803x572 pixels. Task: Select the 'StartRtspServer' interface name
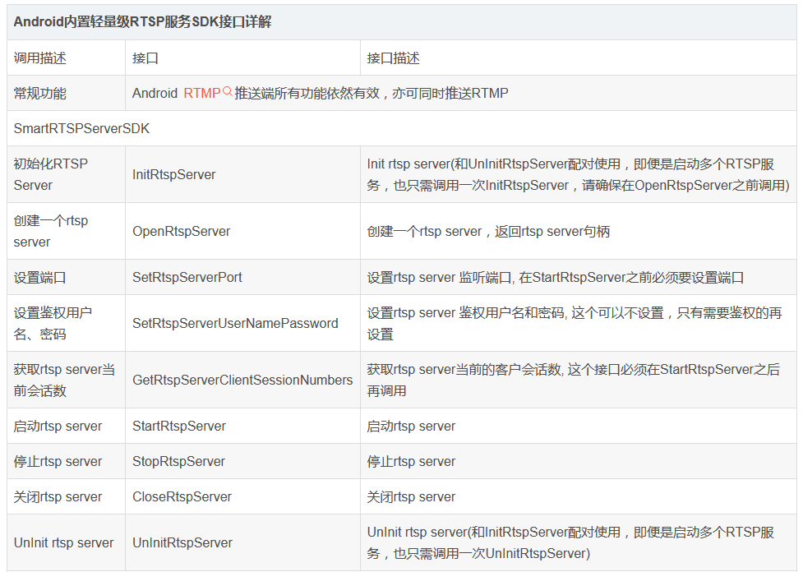pos(178,426)
